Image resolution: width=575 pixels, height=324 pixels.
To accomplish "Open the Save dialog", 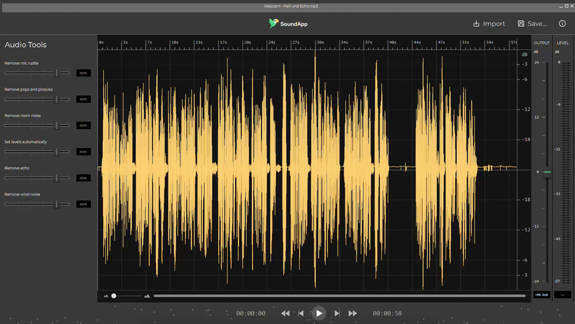I will point(532,24).
